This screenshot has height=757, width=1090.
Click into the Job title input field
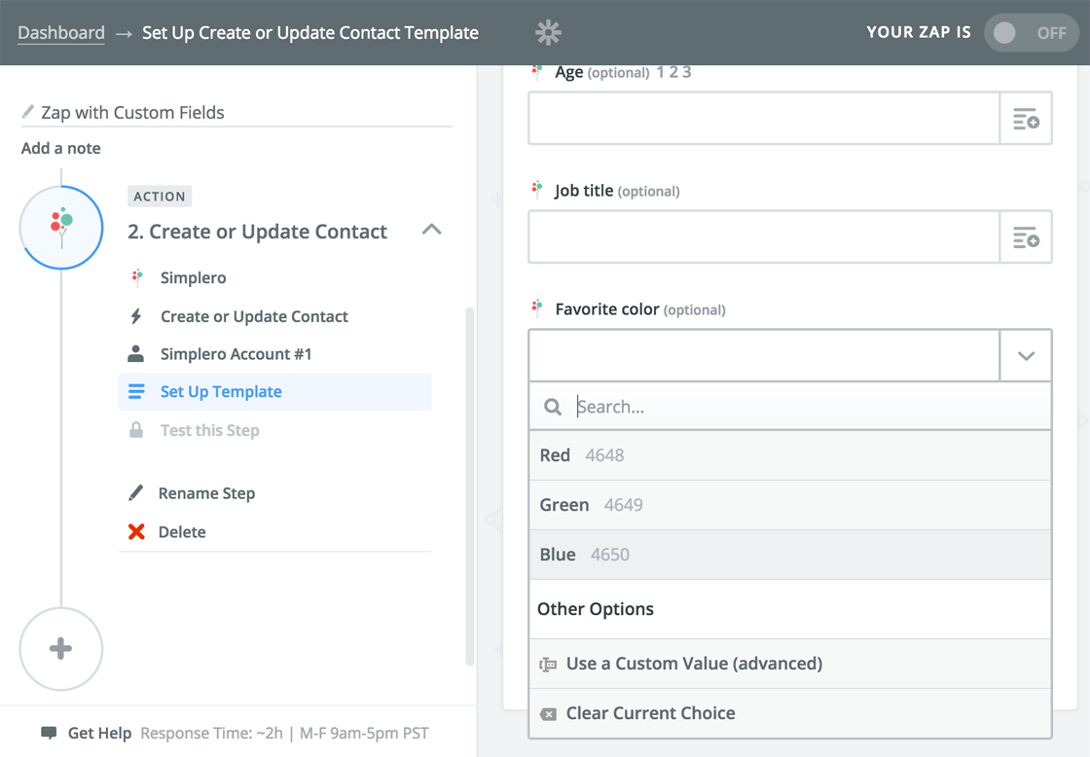[764, 237]
